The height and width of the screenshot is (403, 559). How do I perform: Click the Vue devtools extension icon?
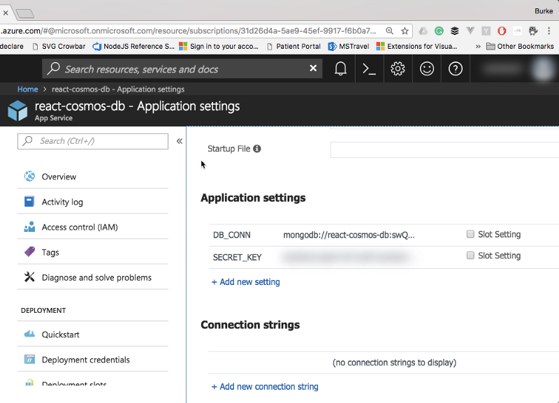(470, 31)
